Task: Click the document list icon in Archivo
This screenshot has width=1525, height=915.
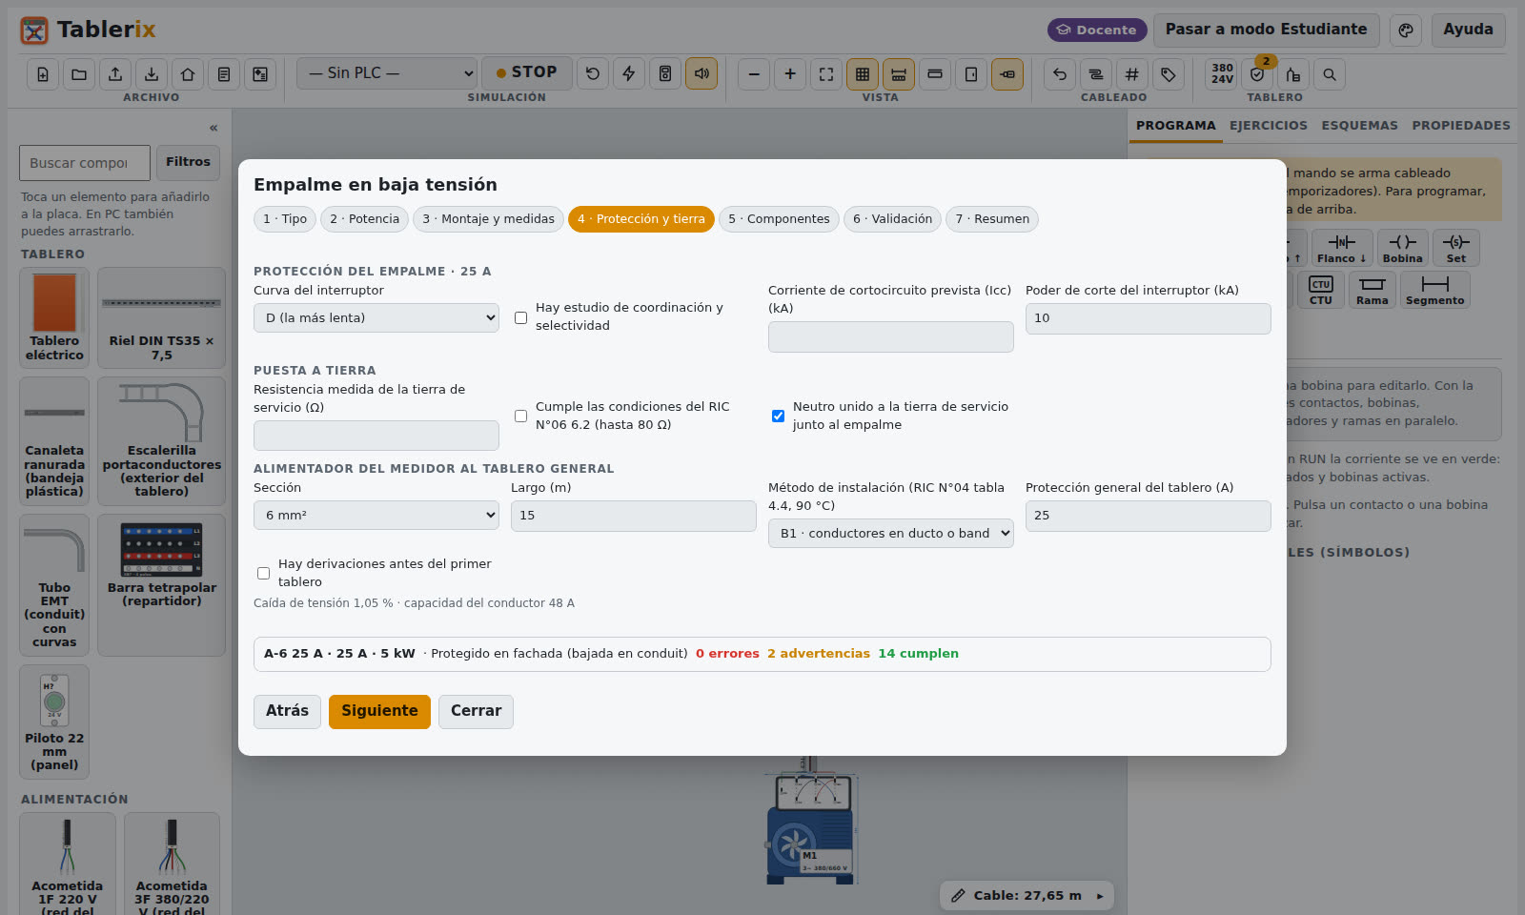Action: click(224, 74)
